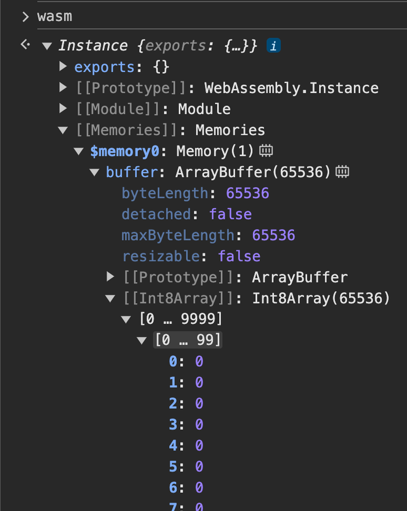407x511 pixels.
Task: Click the ArrayBuffer(65536) value text
Action: click(253, 172)
